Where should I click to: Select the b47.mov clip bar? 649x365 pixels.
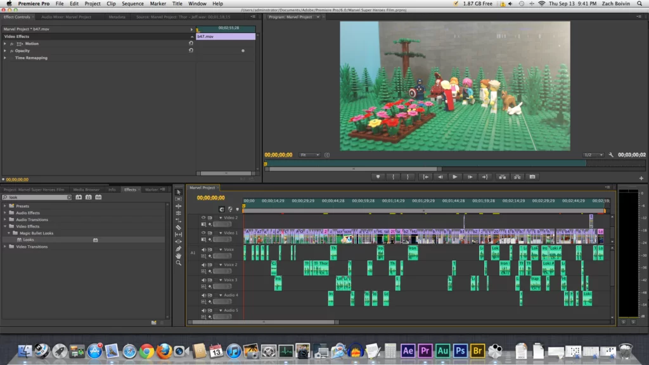pos(226,36)
